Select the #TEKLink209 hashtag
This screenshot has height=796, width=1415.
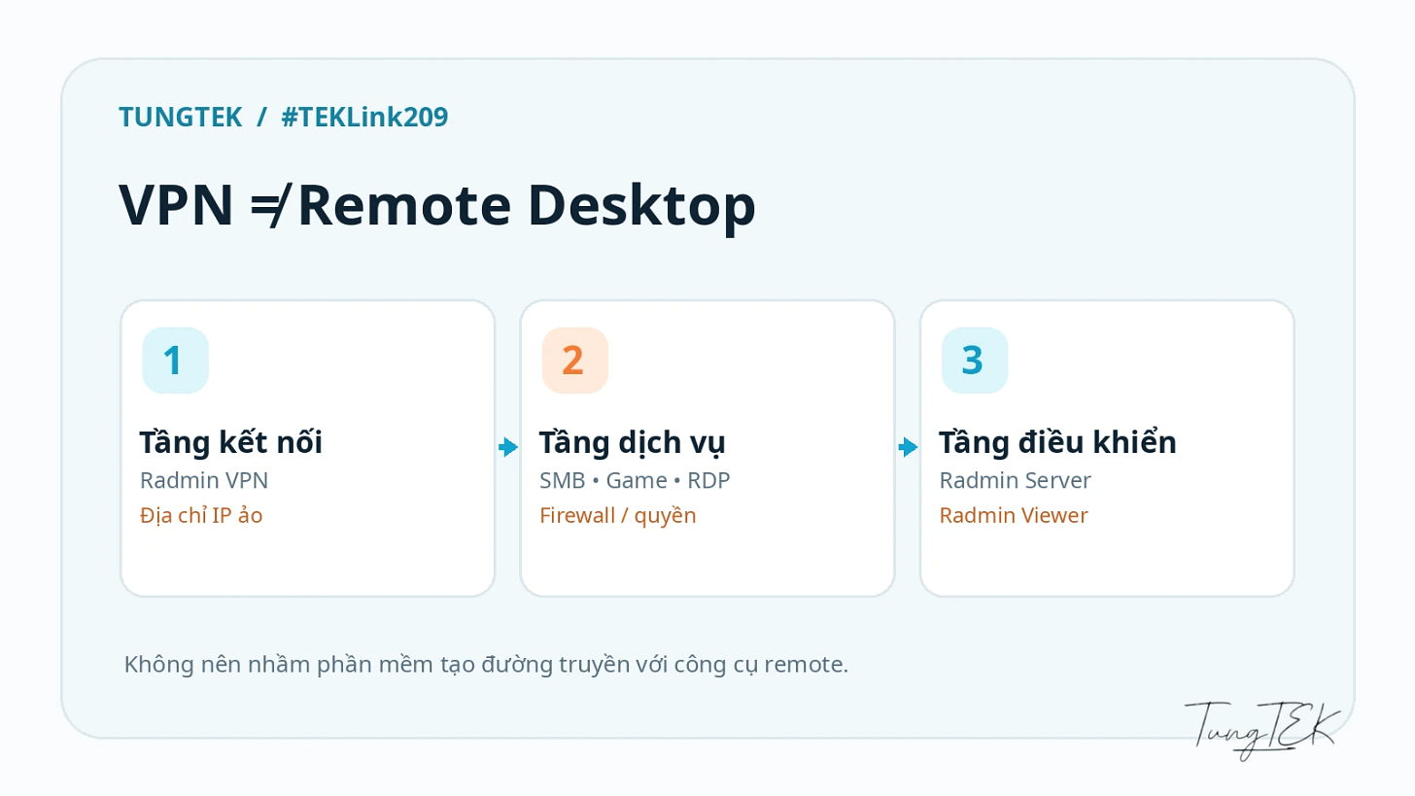[x=364, y=118]
